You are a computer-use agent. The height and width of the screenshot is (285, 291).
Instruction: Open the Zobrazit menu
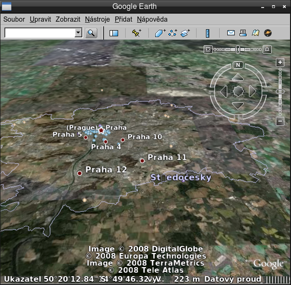(68, 19)
